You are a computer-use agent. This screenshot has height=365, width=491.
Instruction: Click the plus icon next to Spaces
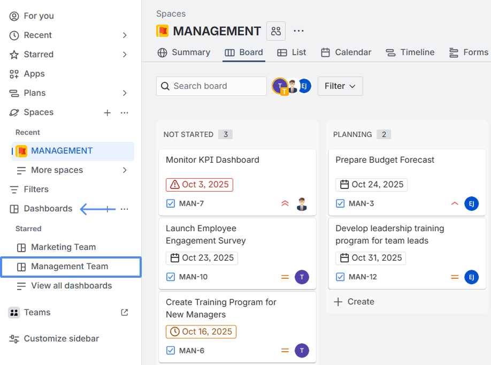[x=108, y=112]
